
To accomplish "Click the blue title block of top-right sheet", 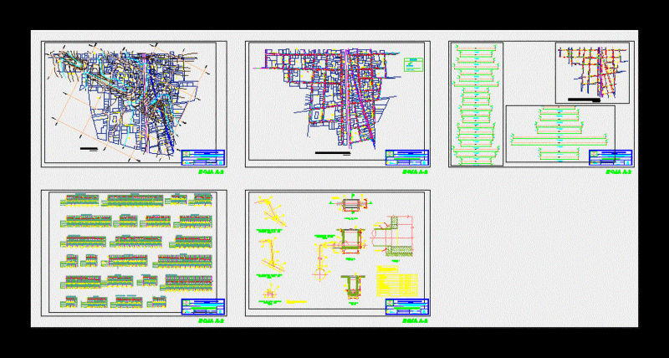I will (x=610, y=157).
